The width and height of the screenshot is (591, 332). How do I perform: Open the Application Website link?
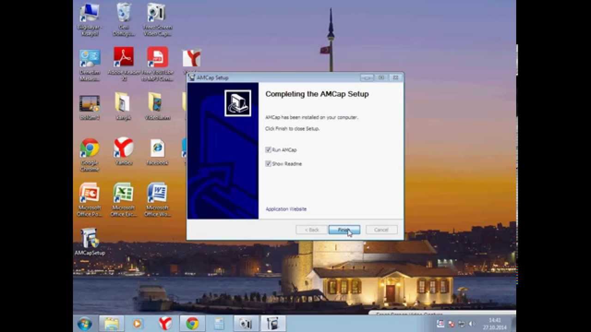286,209
